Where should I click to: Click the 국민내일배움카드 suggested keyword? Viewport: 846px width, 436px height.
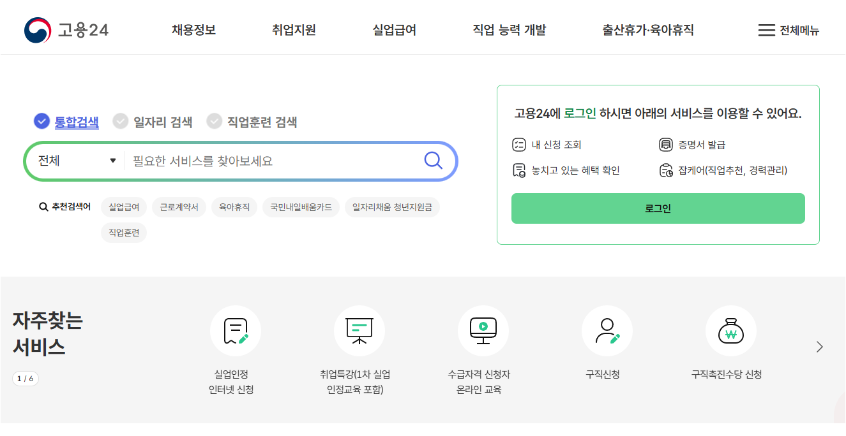click(301, 207)
